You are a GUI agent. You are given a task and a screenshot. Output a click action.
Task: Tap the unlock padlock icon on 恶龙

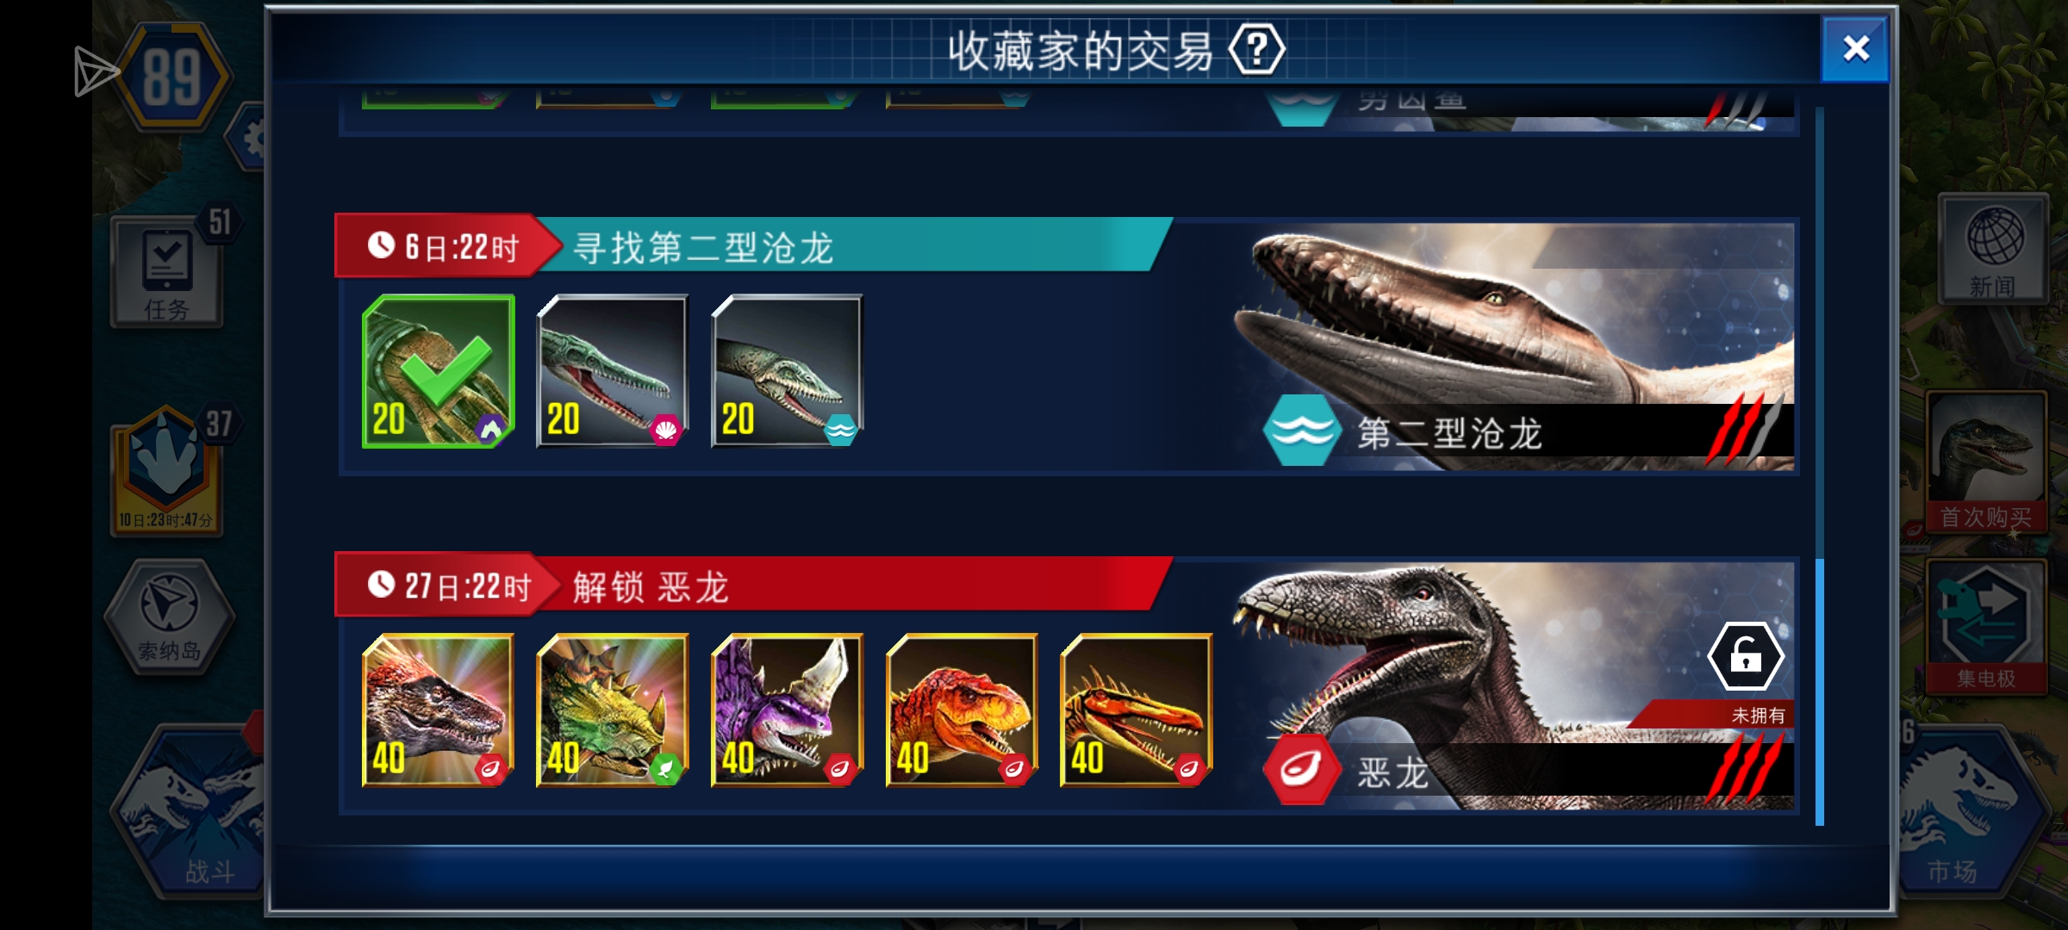tap(1746, 656)
